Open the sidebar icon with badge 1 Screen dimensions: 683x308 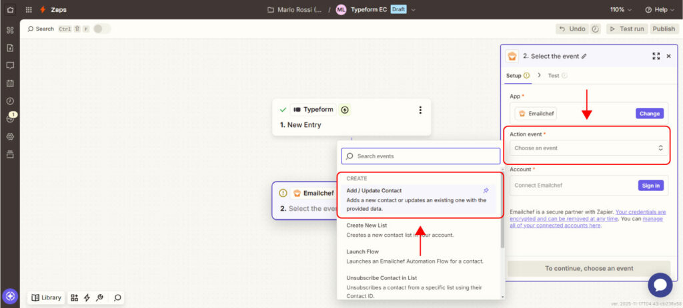coord(11,118)
